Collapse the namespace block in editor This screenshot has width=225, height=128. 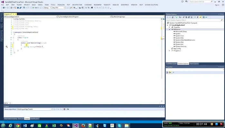point(14,32)
